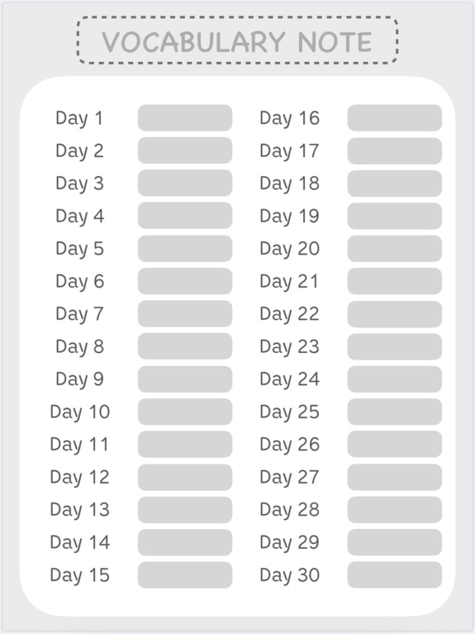Click the gray box next to Day 22
The width and height of the screenshot is (475, 634).
pos(395,314)
